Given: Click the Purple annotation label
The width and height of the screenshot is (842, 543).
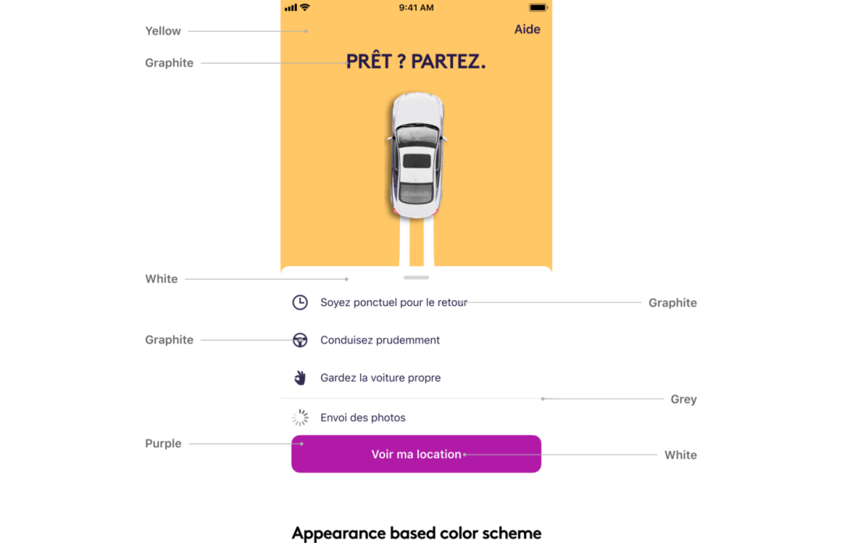Looking at the screenshot, I should (163, 444).
